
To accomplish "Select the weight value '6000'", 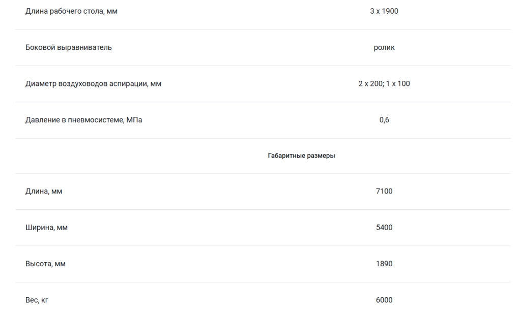I will pos(384,300).
